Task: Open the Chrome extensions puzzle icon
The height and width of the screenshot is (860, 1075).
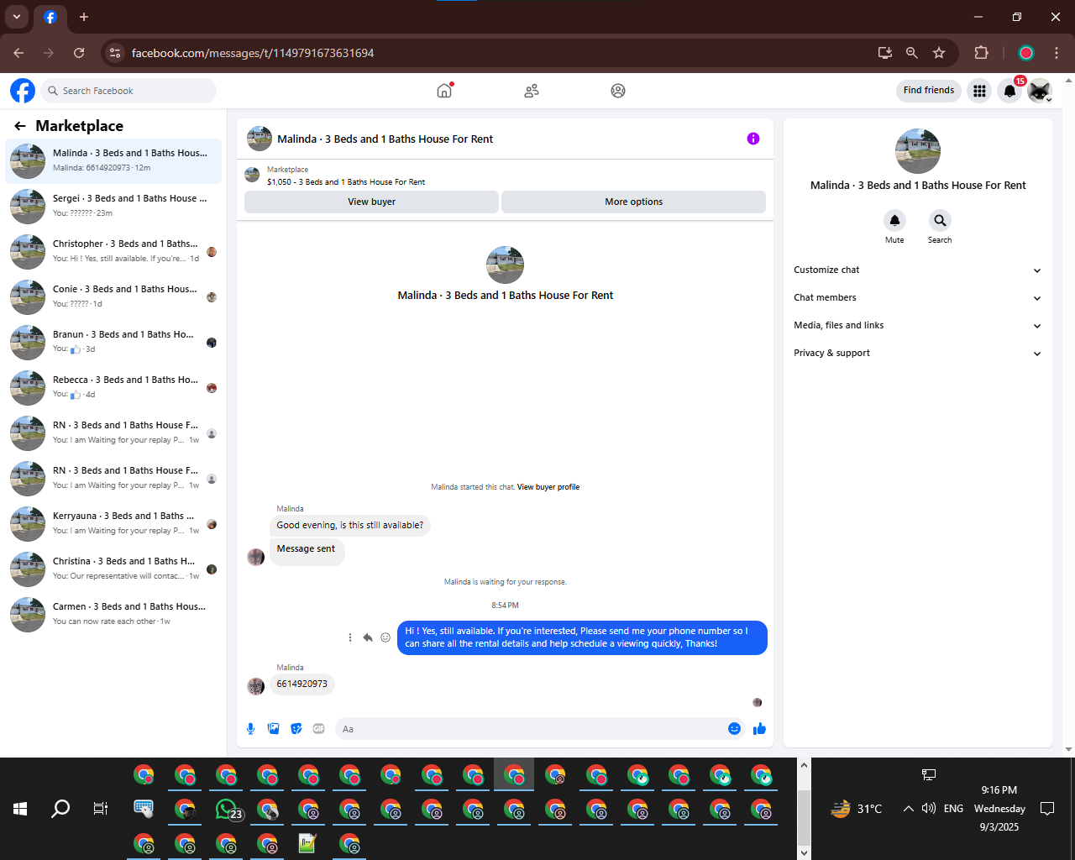Action: 981,53
